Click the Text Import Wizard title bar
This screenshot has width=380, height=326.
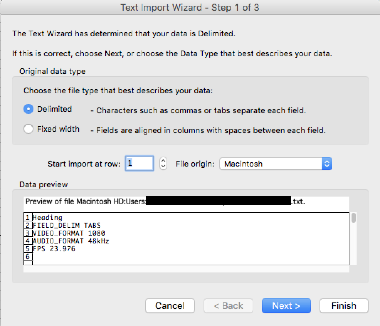pyautogui.click(x=190, y=7)
